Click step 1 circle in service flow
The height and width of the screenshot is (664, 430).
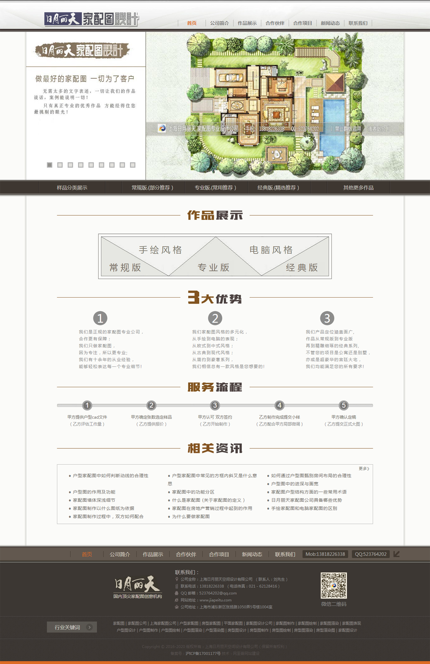[x=87, y=405]
